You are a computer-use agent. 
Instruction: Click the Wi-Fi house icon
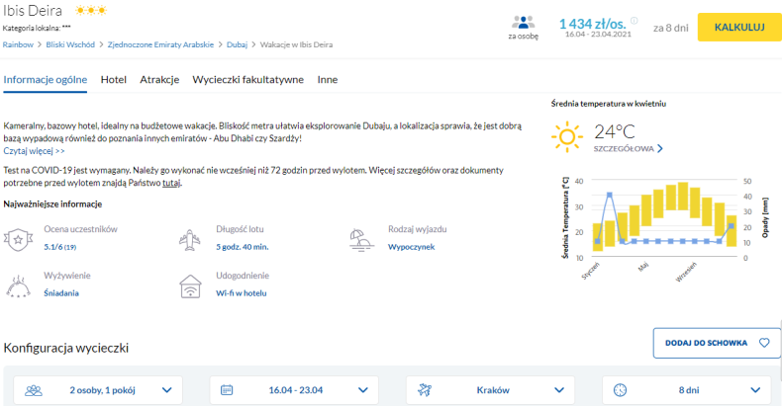(x=190, y=286)
